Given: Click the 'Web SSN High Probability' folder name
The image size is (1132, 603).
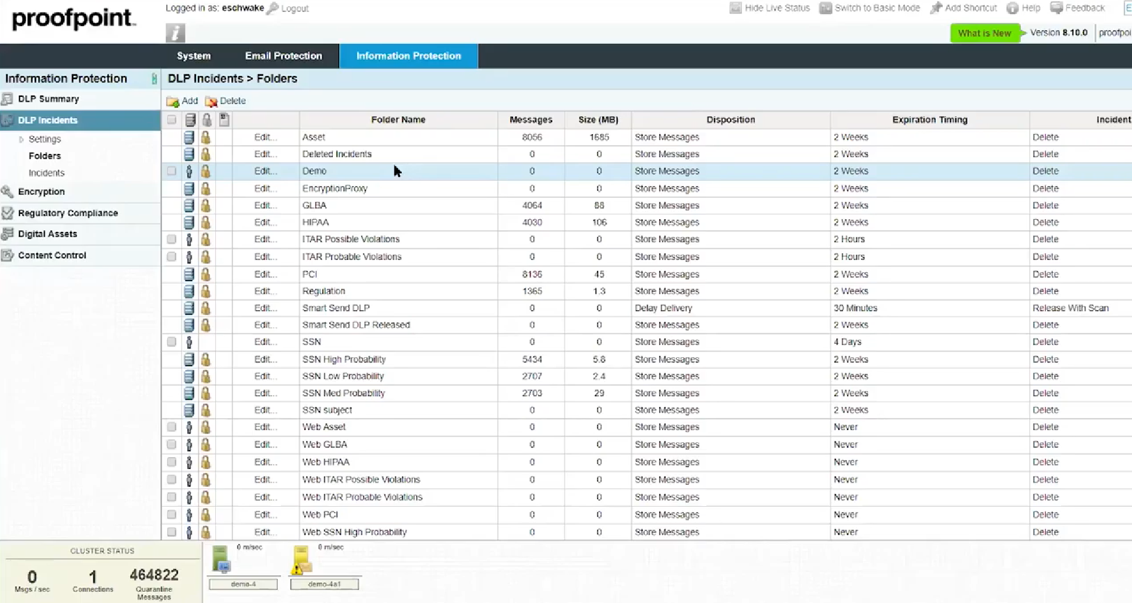Looking at the screenshot, I should pos(355,532).
